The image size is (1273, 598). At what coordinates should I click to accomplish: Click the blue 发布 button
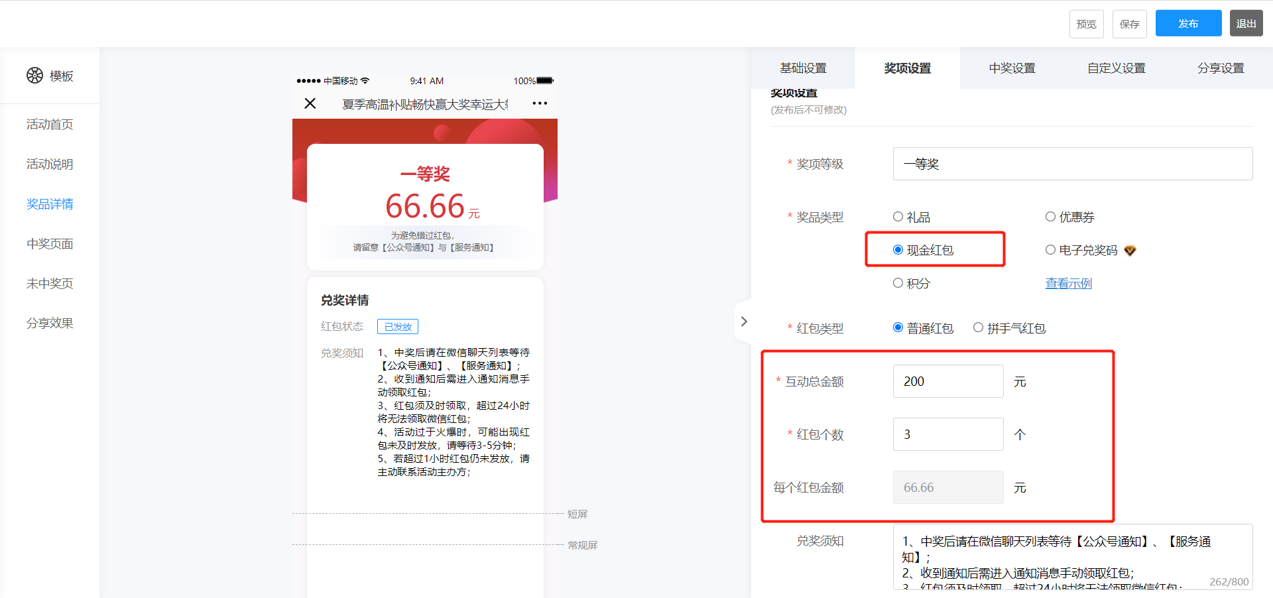tap(1188, 23)
